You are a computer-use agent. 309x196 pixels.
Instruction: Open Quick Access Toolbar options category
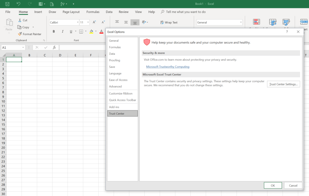123,100
